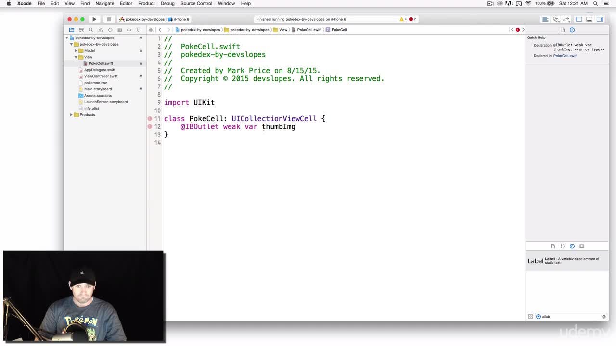The image size is (616, 346).
Task: Open the Breakpoint navigator tab
Action: (x=129, y=30)
